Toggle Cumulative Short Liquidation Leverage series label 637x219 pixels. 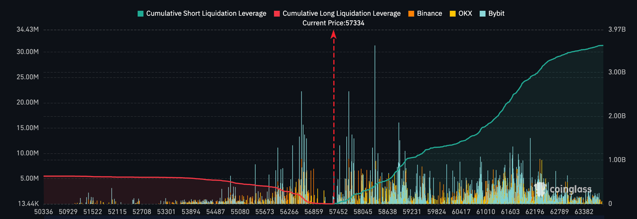(x=206, y=14)
